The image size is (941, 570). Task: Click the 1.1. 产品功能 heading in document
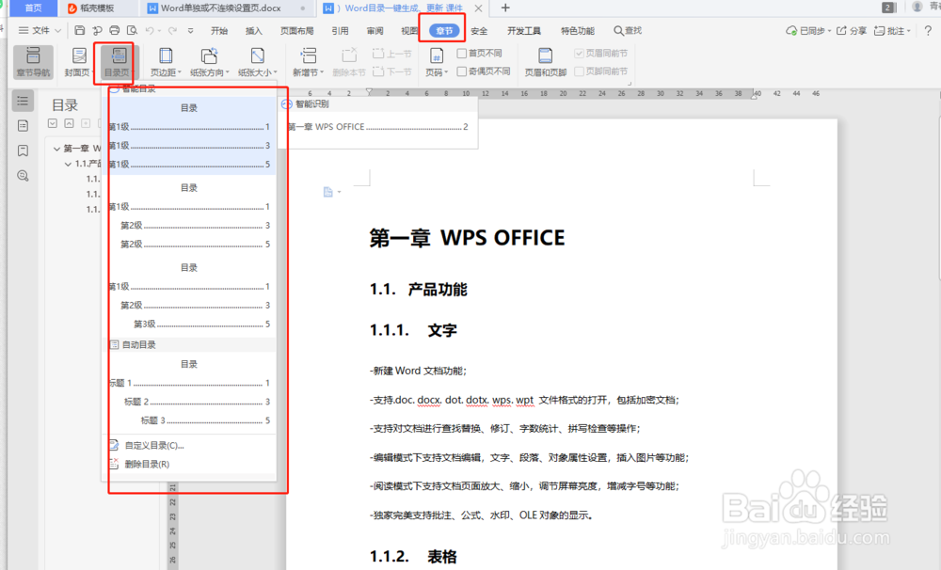point(419,290)
